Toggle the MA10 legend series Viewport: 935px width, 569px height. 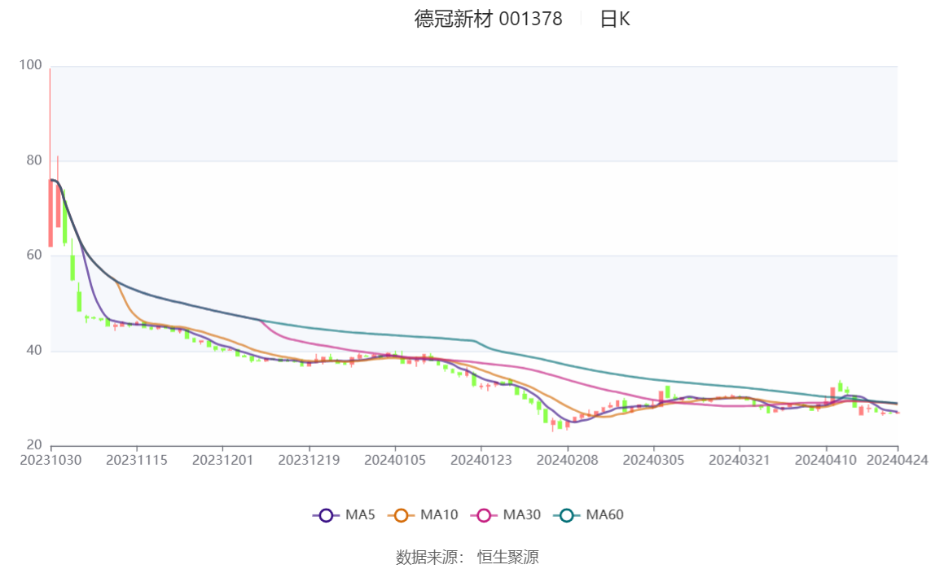coord(423,515)
